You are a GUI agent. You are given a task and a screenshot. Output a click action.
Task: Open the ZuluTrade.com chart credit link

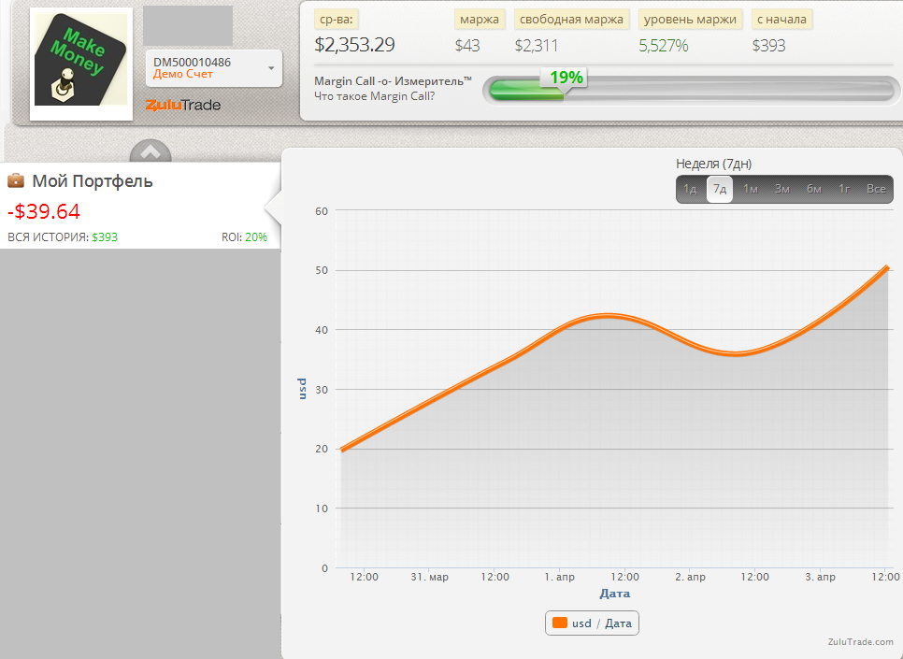860,642
